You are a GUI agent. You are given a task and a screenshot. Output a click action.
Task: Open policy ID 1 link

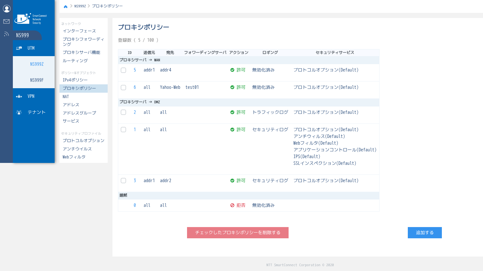135,130
